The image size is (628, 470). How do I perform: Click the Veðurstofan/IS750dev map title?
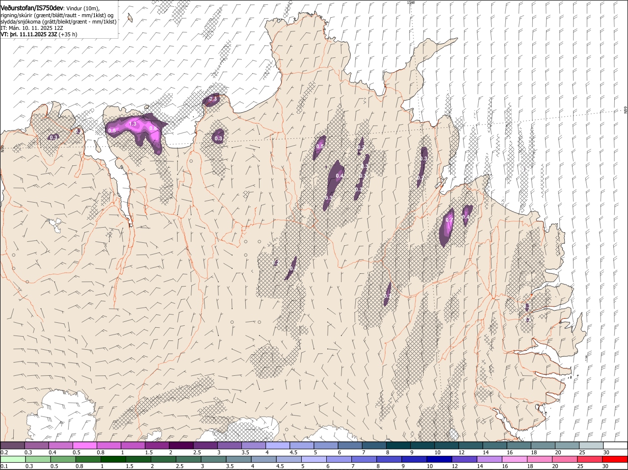coord(32,8)
